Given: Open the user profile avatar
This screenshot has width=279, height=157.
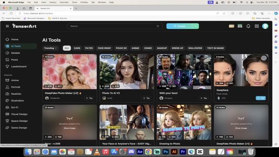Looking at the screenshot, I should point(265,26).
